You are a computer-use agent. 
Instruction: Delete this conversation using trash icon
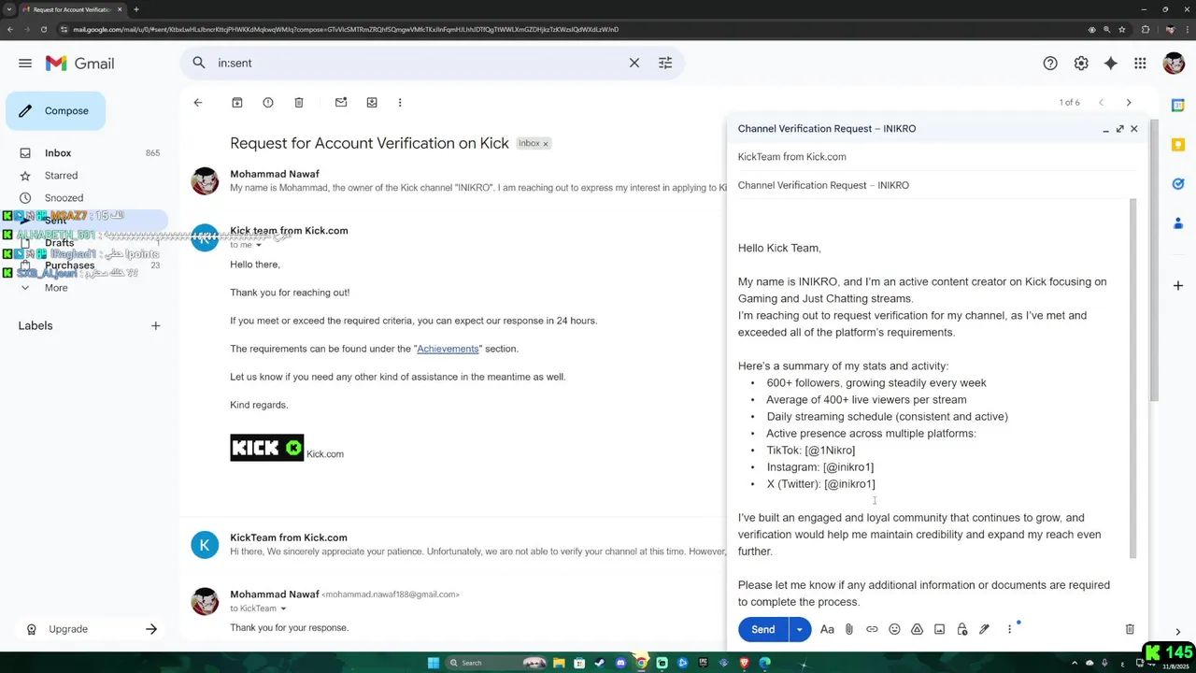pyautogui.click(x=299, y=103)
